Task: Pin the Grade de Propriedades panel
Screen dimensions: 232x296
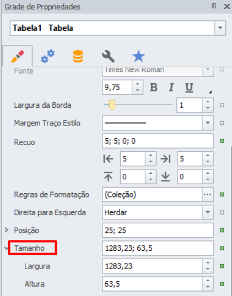Action: click(214, 7)
